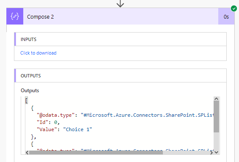
Task: Click the OUTPUTS section header
Action: 121,76
